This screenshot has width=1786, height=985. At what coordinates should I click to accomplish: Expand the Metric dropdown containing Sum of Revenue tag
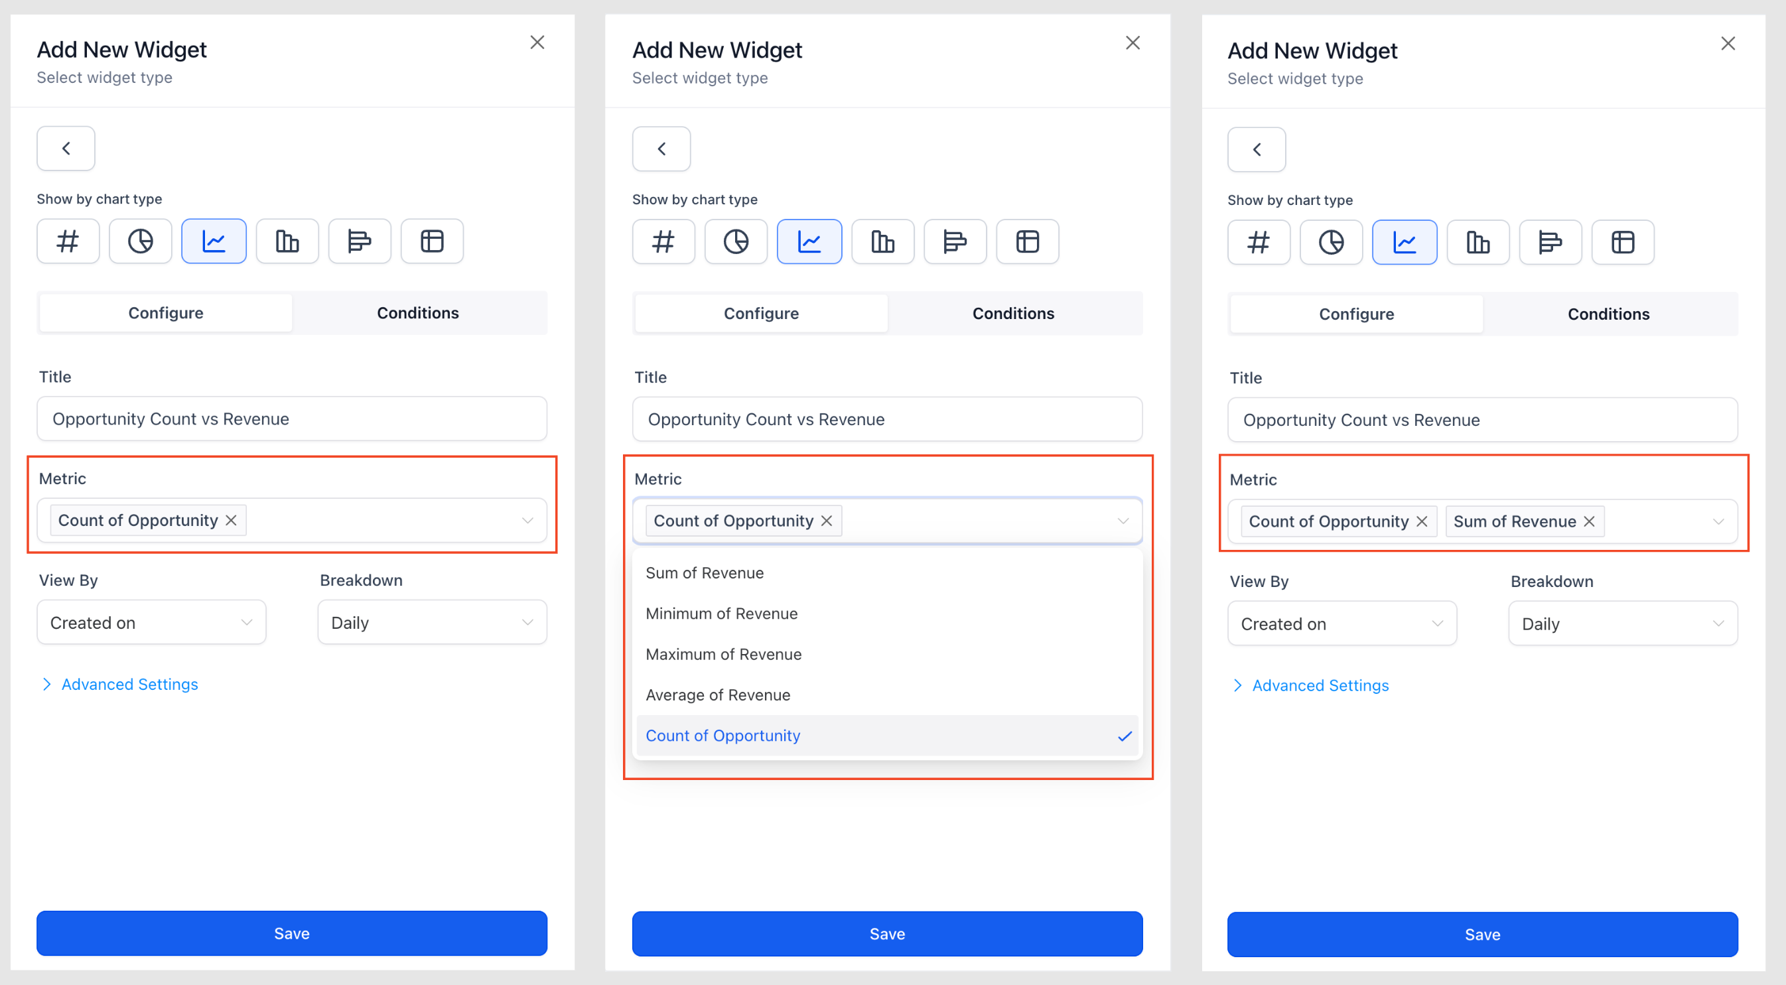pos(1718,521)
